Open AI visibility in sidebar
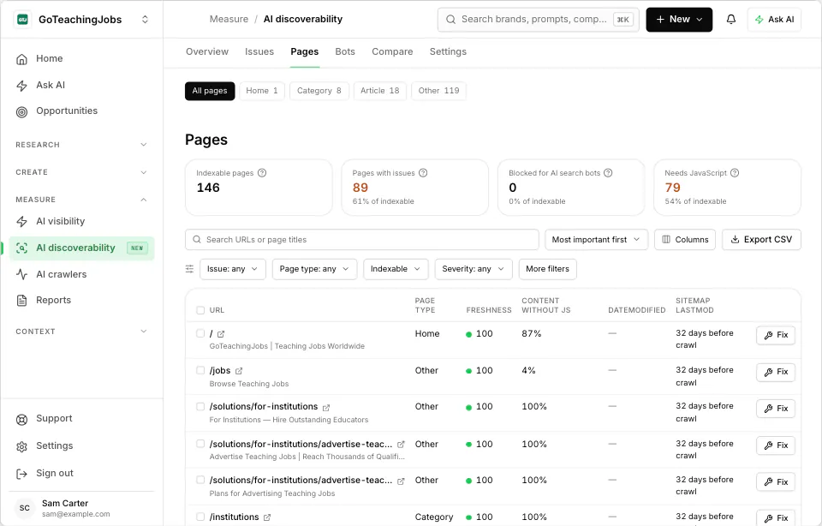822x526 pixels. point(60,221)
